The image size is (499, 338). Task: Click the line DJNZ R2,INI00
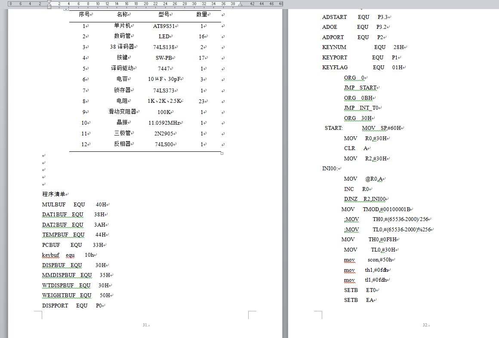click(365, 199)
